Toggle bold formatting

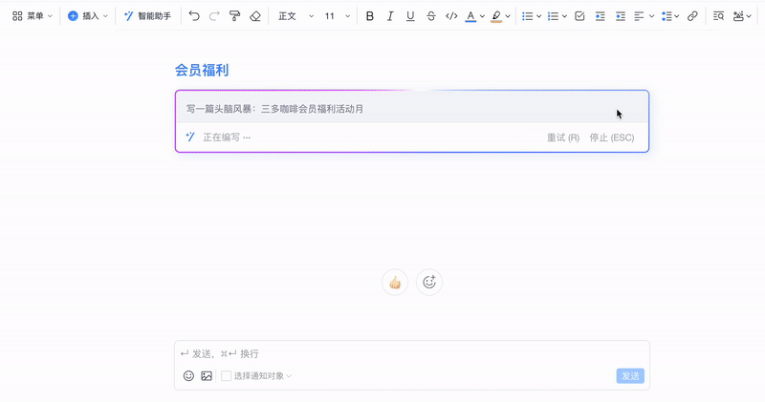(x=370, y=16)
